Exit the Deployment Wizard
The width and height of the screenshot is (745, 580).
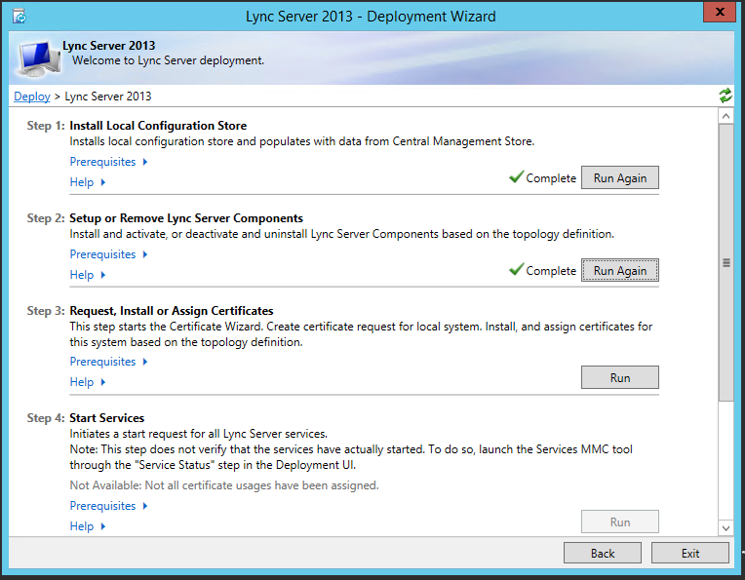point(689,554)
